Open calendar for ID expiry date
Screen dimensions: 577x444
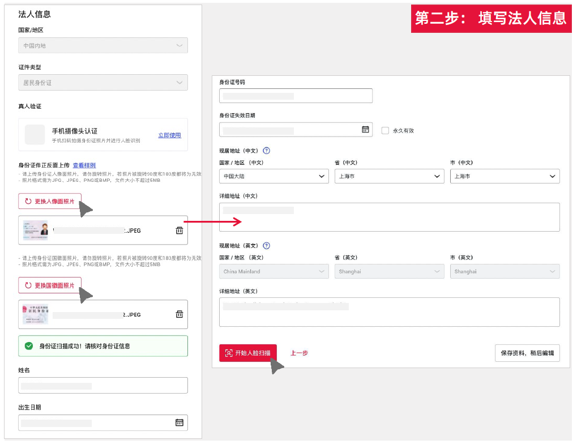pos(365,130)
